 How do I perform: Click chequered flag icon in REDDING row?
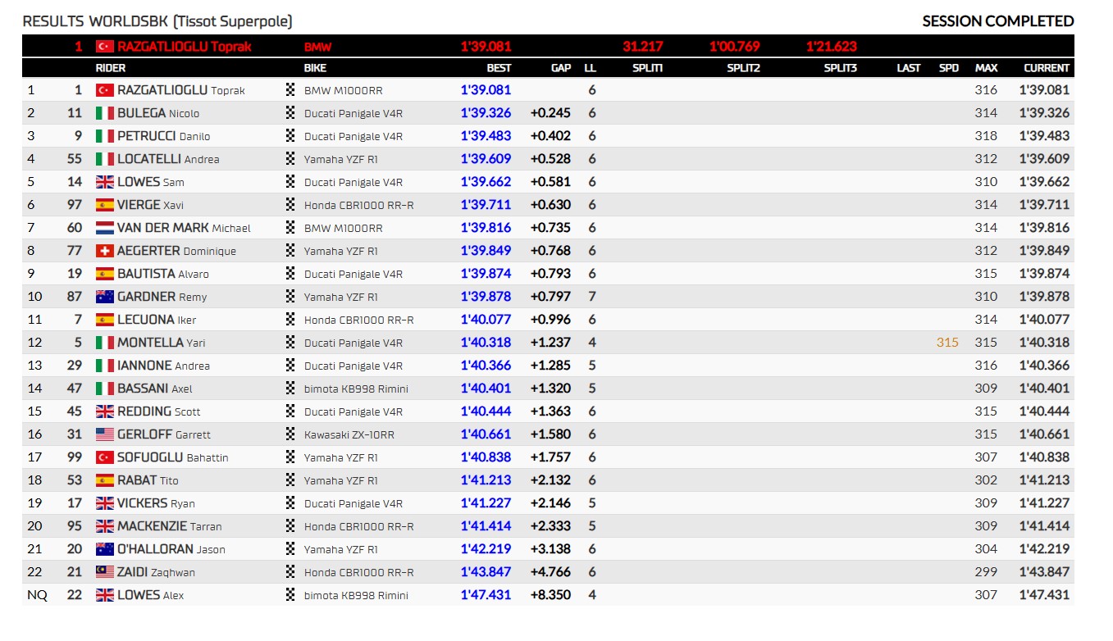(290, 411)
